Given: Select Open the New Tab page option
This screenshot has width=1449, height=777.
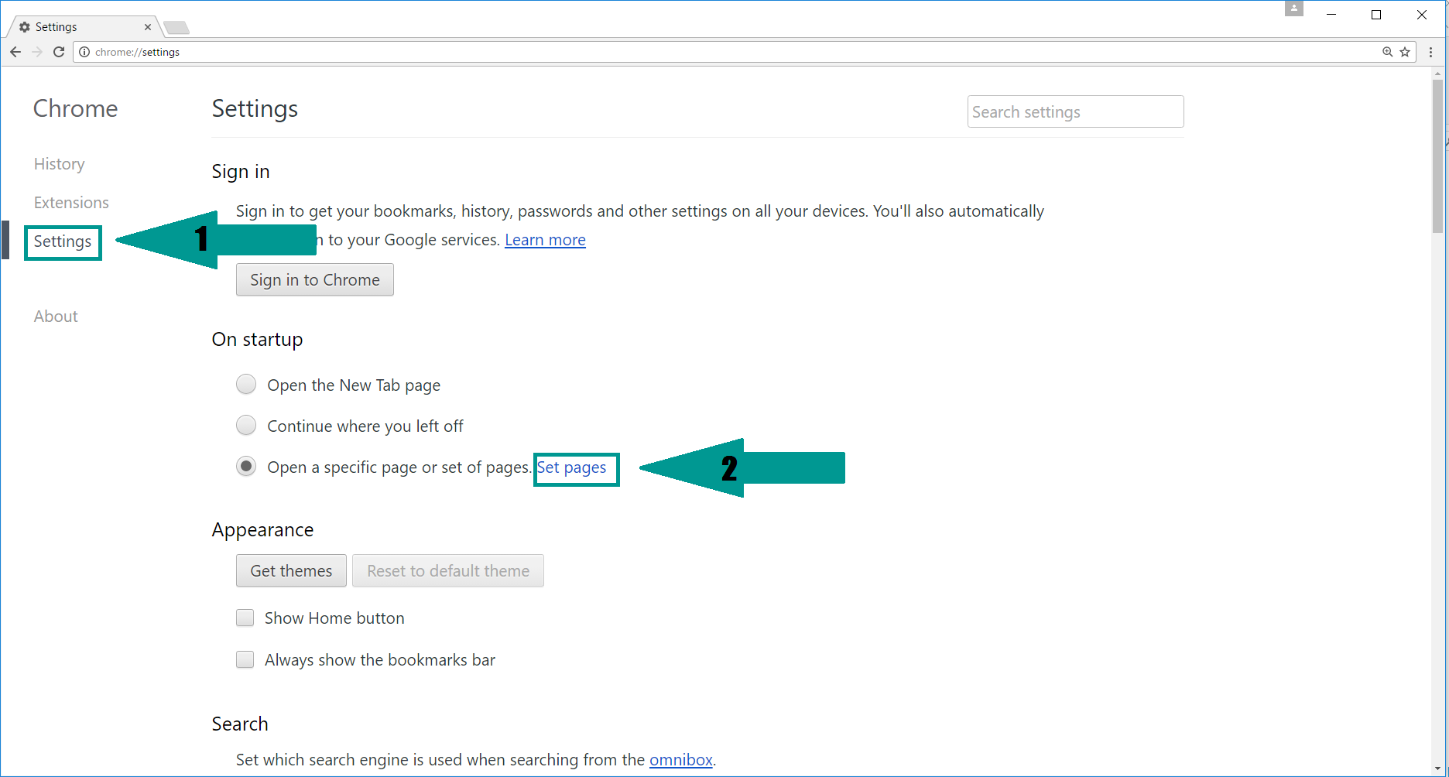Looking at the screenshot, I should (246, 385).
